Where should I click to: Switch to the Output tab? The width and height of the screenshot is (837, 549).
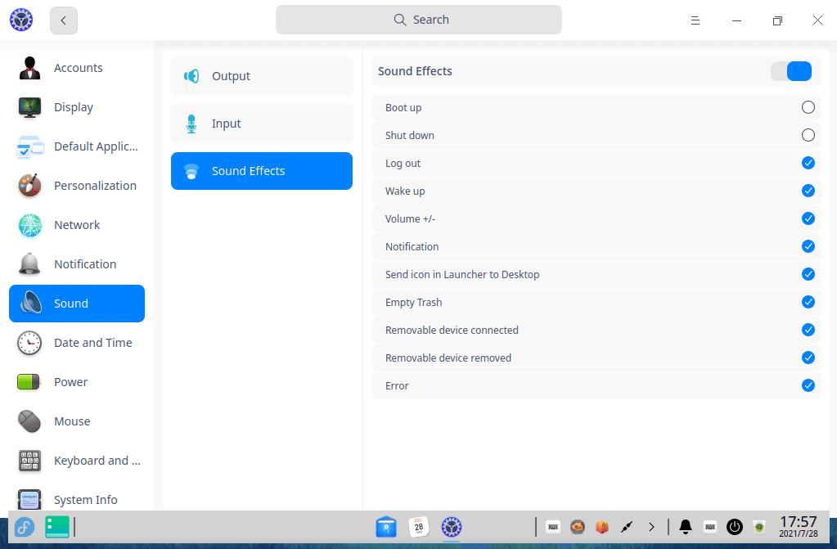pyautogui.click(x=262, y=76)
